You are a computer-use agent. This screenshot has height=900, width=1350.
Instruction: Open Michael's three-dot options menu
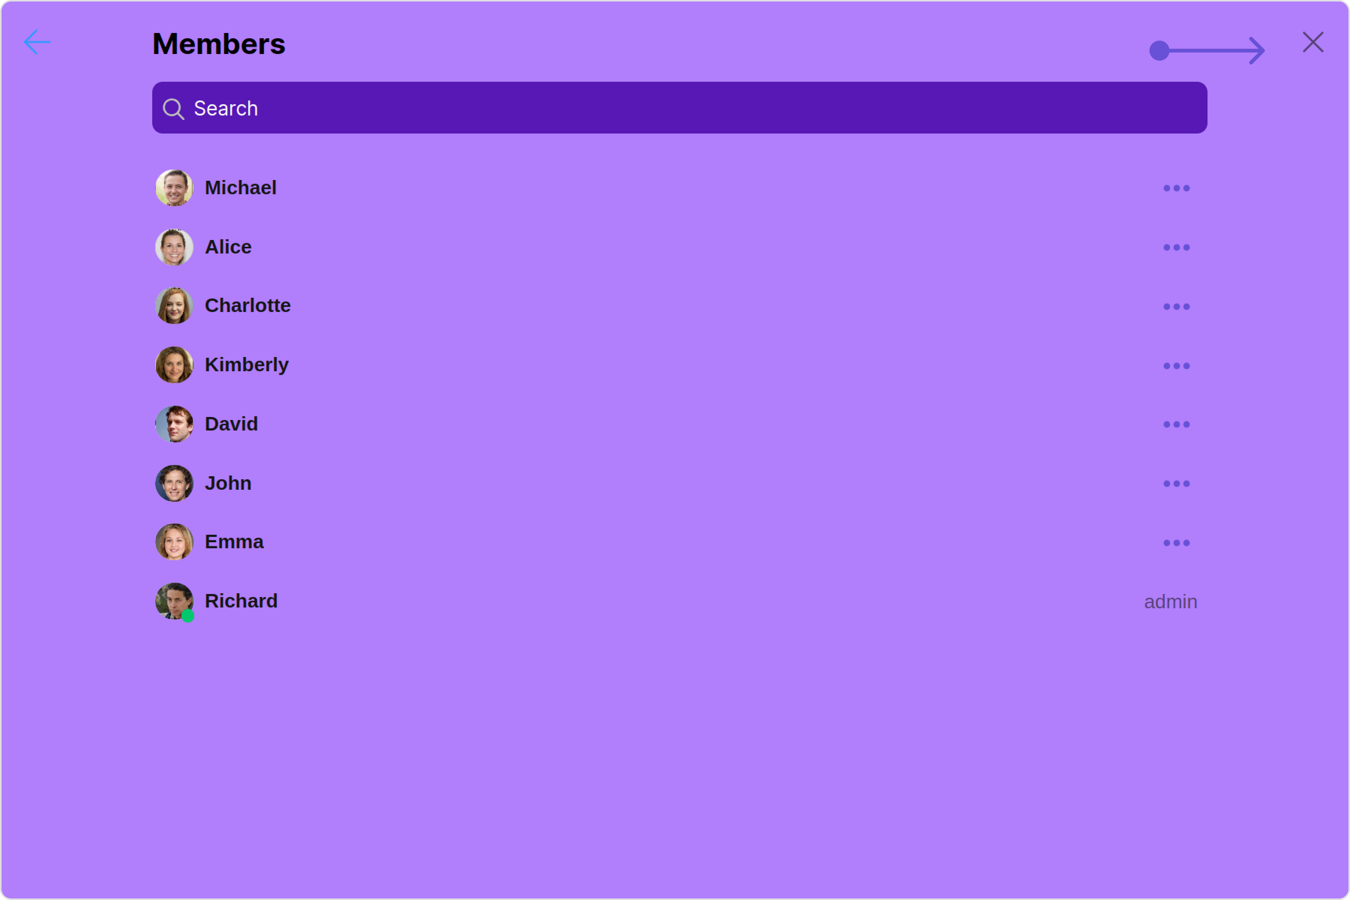pyautogui.click(x=1176, y=188)
